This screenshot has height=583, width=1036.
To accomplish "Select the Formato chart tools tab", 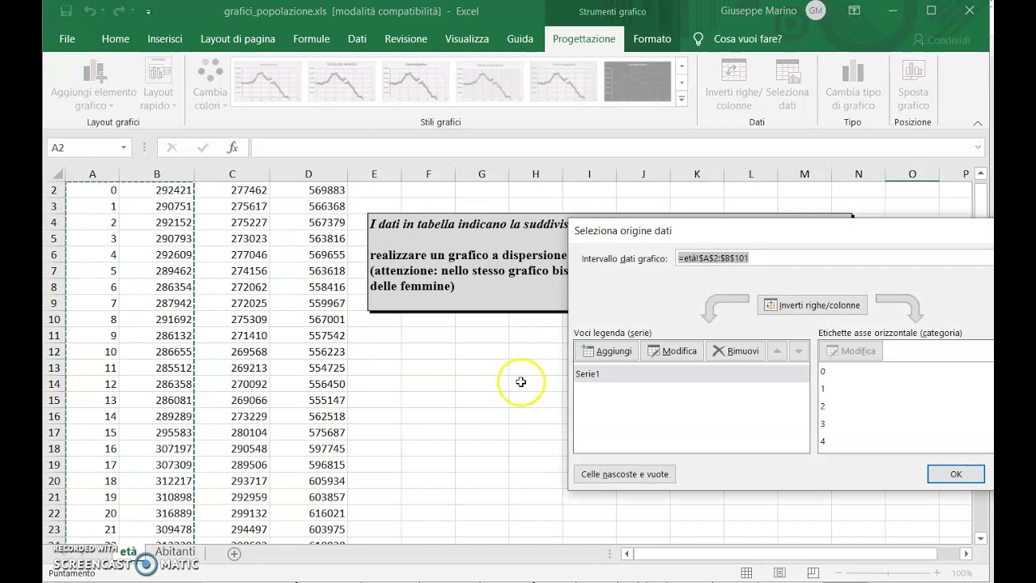I will click(652, 39).
